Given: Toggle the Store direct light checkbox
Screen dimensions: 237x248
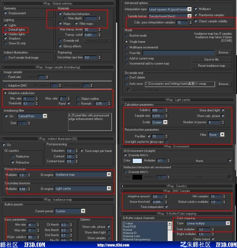Looking at the screenshot, I should pos(223,110).
